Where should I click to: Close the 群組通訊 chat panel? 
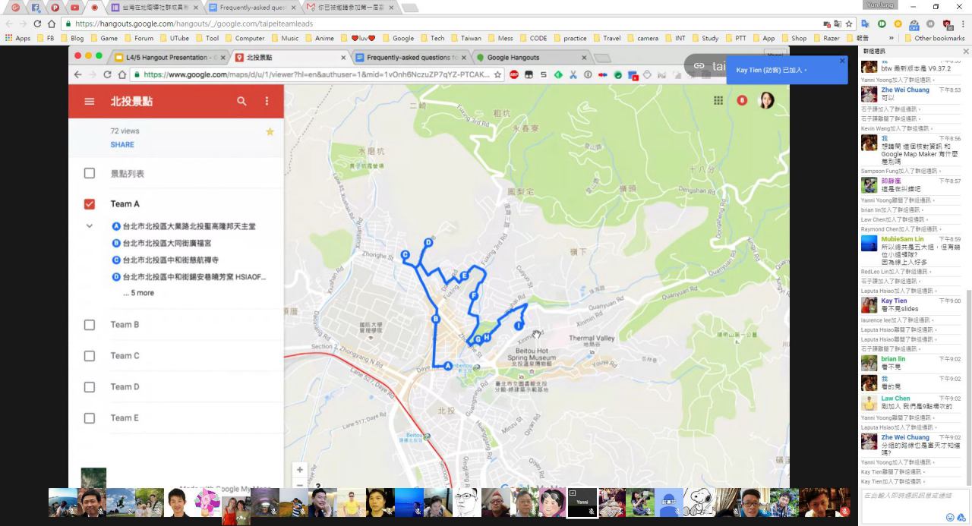click(x=966, y=51)
